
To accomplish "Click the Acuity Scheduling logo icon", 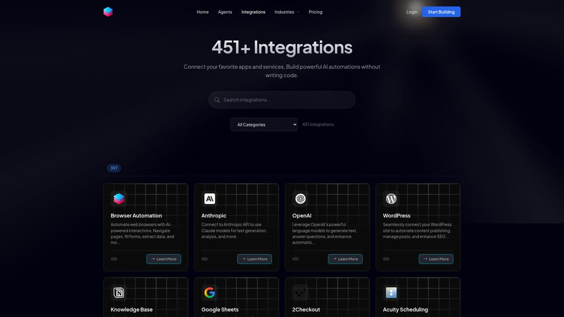I will tap(391, 293).
